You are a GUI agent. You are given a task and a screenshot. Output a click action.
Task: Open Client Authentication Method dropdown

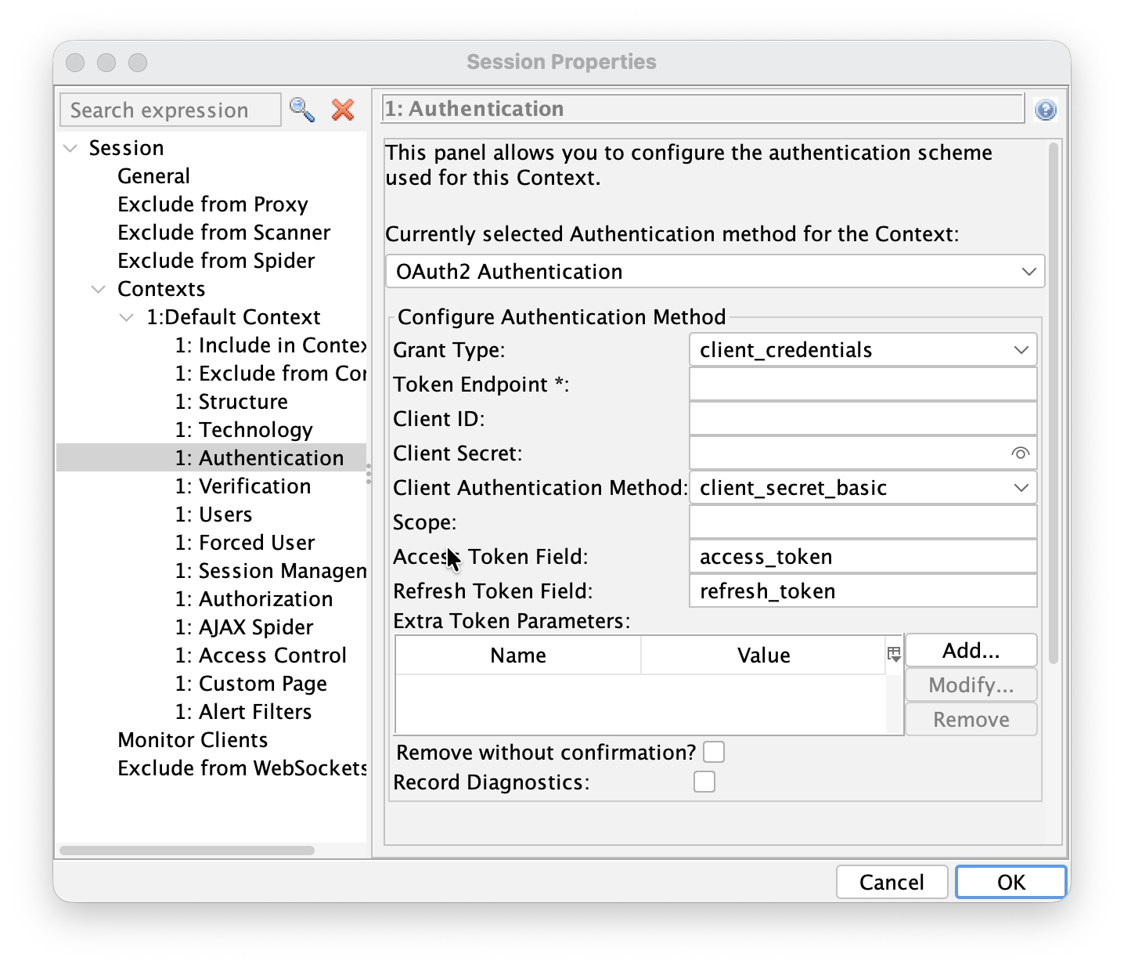(863, 488)
